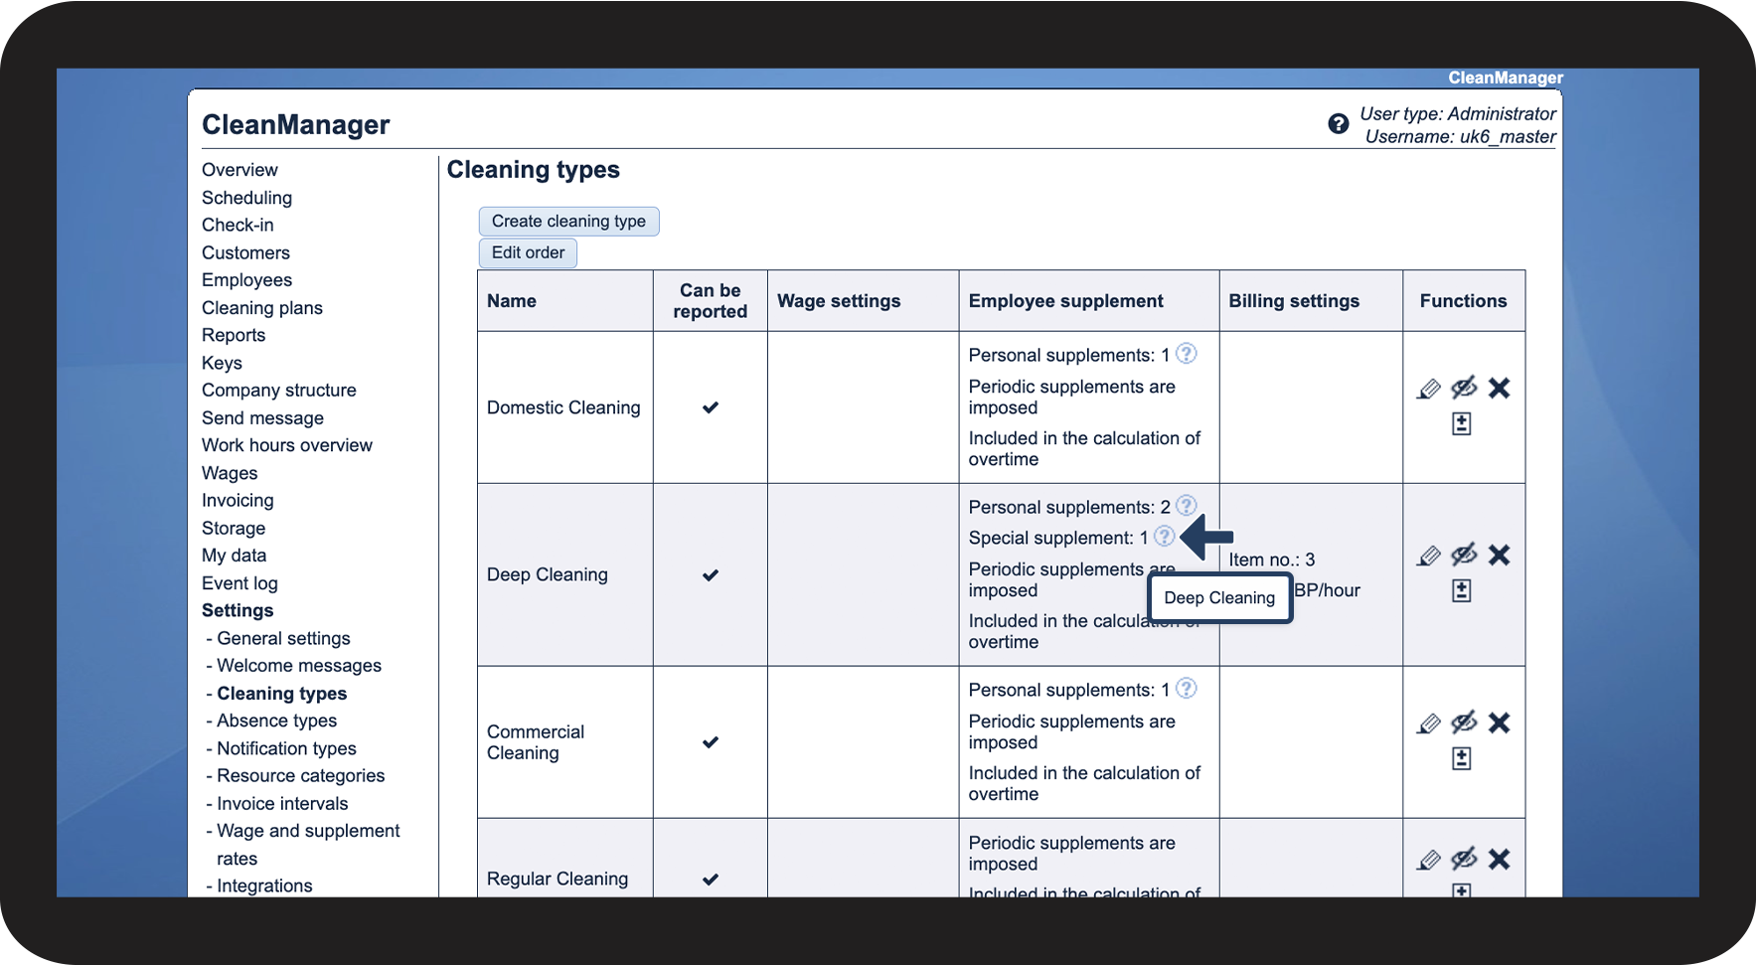This screenshot has height=965, width=1756.
Task: Hide the Deep Cleaning type using eye icon
Action: (x=1464, y=555)
